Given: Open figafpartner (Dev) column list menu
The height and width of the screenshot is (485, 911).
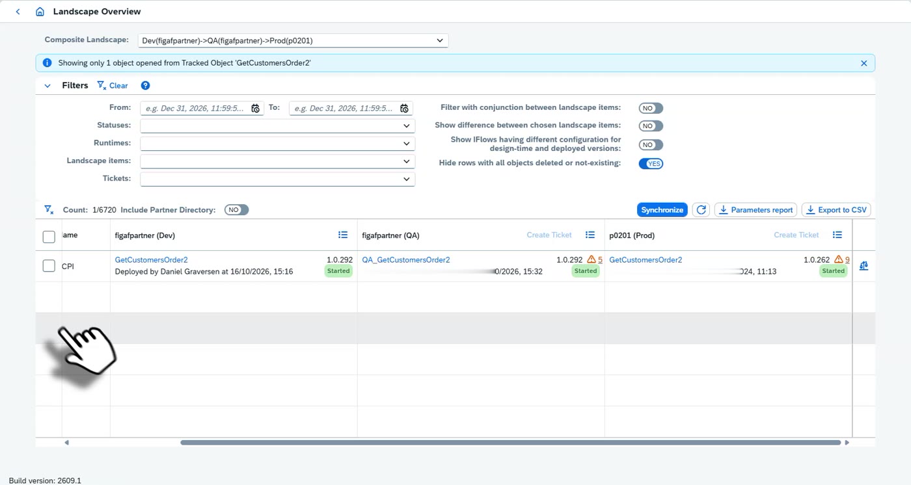Looking at the screenshot, I should pyautogui.click(x=343, y=235).
